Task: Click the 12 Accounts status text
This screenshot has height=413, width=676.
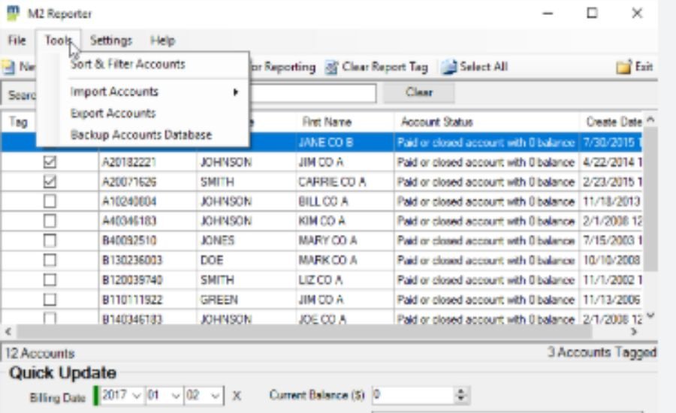Action: (40, 354)
